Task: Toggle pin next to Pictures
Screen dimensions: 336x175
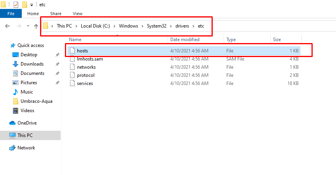Action: (57, 83)
